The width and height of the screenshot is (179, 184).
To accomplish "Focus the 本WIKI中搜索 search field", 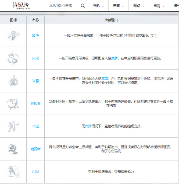I will pos(61,6).
